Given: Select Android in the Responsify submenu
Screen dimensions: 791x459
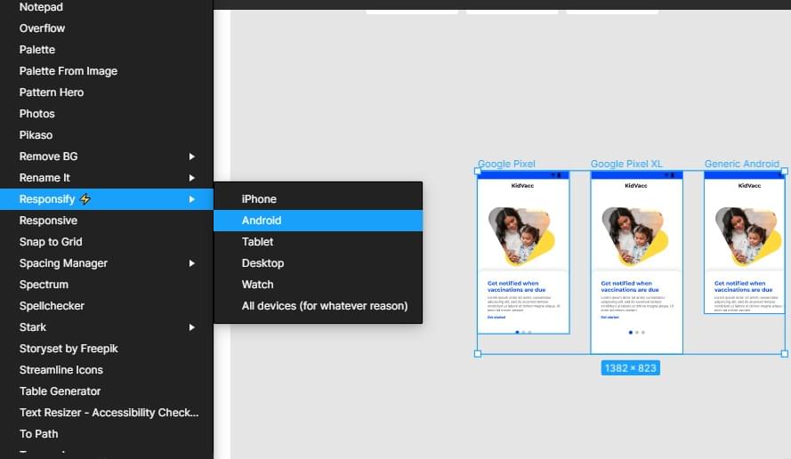Looking at the screenshot, I should coord(262,221).
